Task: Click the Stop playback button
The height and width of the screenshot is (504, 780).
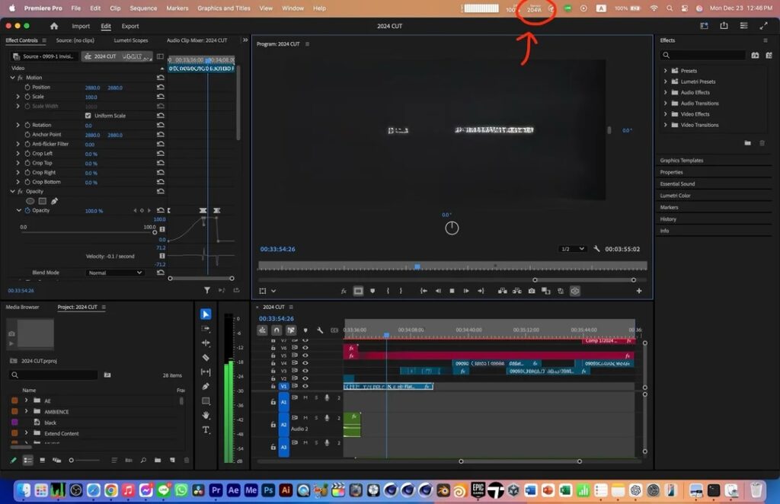Action: pyautogui.click(x=452, y=291)
